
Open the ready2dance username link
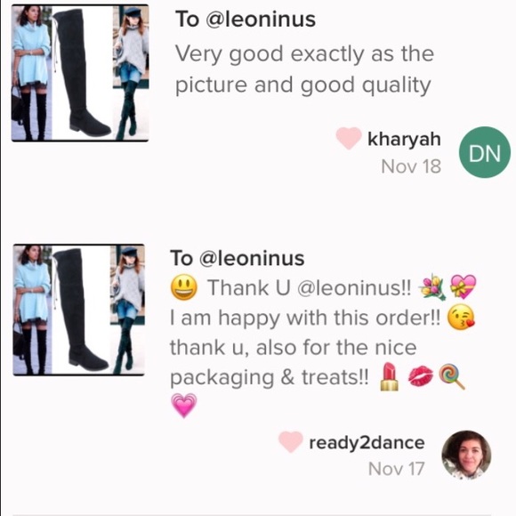click(367, 442)
